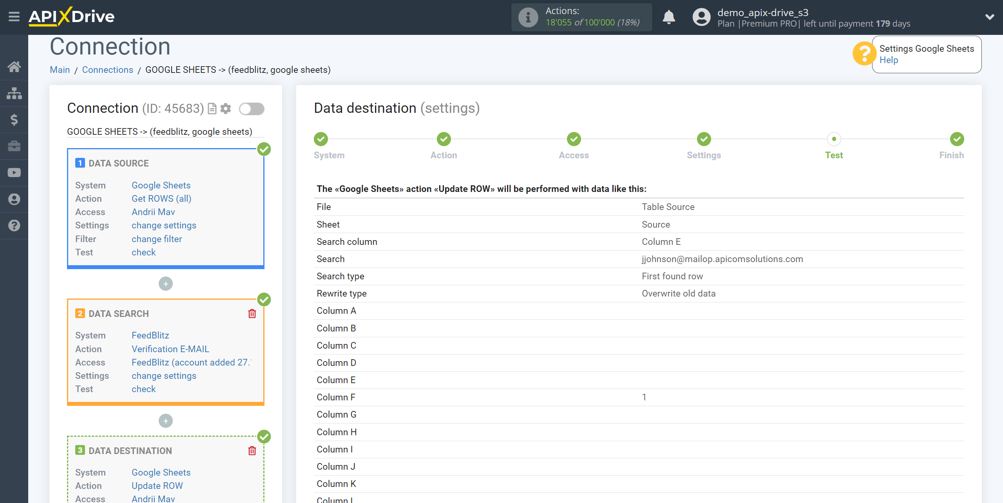This screenshot has height=503, width=1003.
Task: Go to Test step
Action: tap(834, 139)
